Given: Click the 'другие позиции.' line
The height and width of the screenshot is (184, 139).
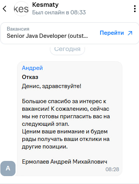Looking at the screenshot, I should click(x=45, y=147).
